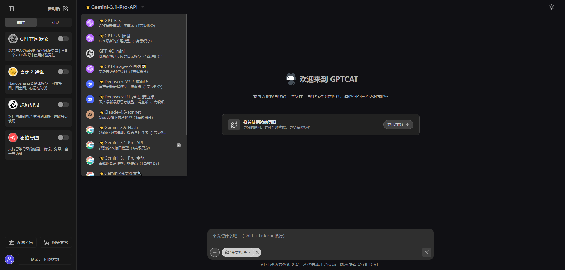The height and width of the screenshot is (270, 565).
Task: Click the selected checkmark beside Gemini-3.1-Pro-API
Action: [179, 145]
